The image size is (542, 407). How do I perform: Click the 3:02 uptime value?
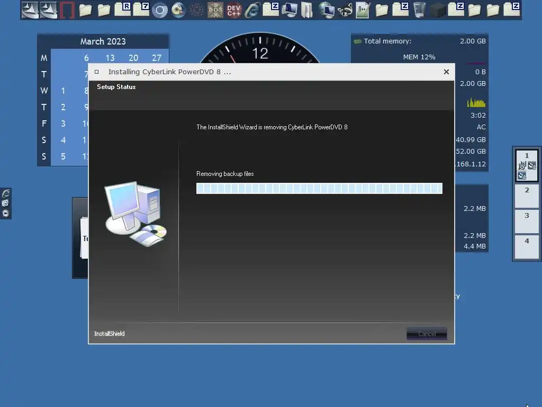(478, 115)
